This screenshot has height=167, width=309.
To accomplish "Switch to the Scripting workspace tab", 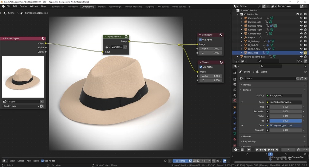I will tap(150, 7).
